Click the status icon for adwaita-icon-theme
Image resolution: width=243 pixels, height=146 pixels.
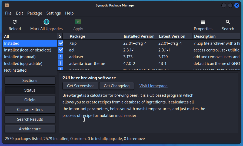point(61,64)
